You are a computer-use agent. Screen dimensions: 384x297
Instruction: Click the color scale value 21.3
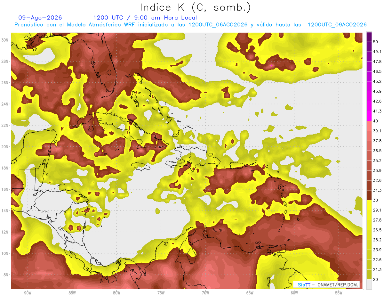pyautogui.click(x=377, y=269)
